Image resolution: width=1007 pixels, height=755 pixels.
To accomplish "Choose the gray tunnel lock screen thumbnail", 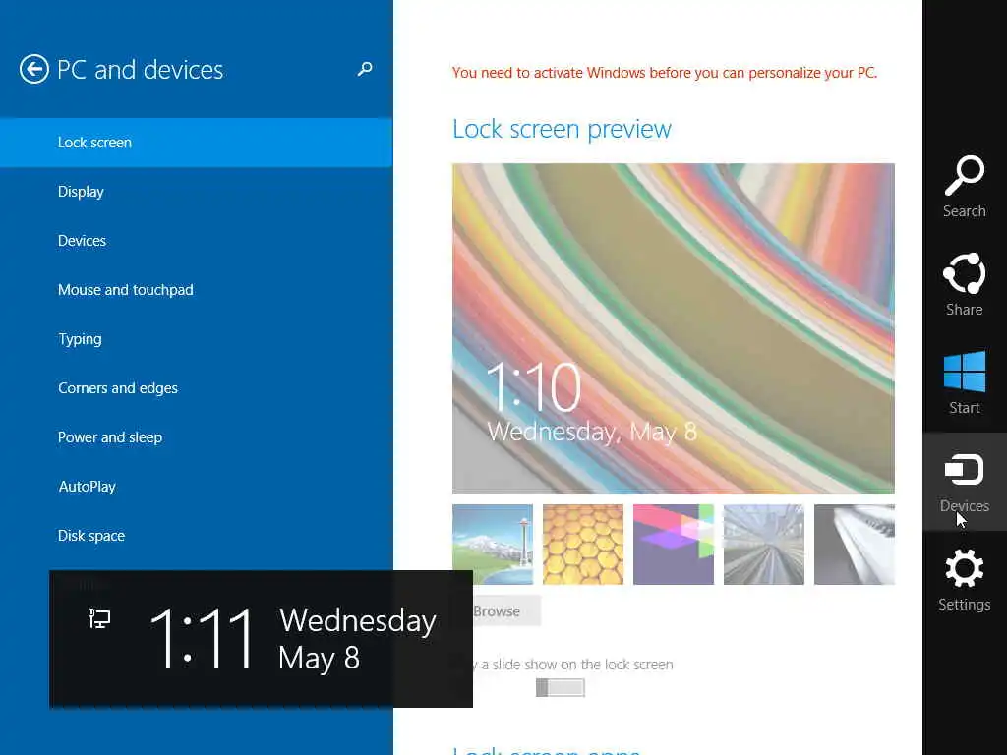I will tap(763, 545).
